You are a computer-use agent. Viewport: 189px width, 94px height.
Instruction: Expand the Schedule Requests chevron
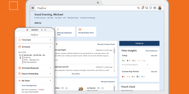pyautogui.click(x=50, y=68)
